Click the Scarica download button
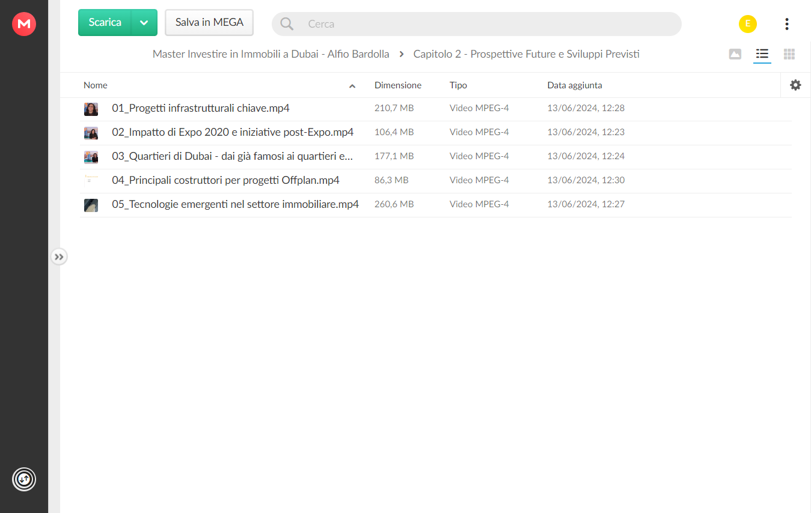Viewport: 811px width, 513px height. point(105,23)
